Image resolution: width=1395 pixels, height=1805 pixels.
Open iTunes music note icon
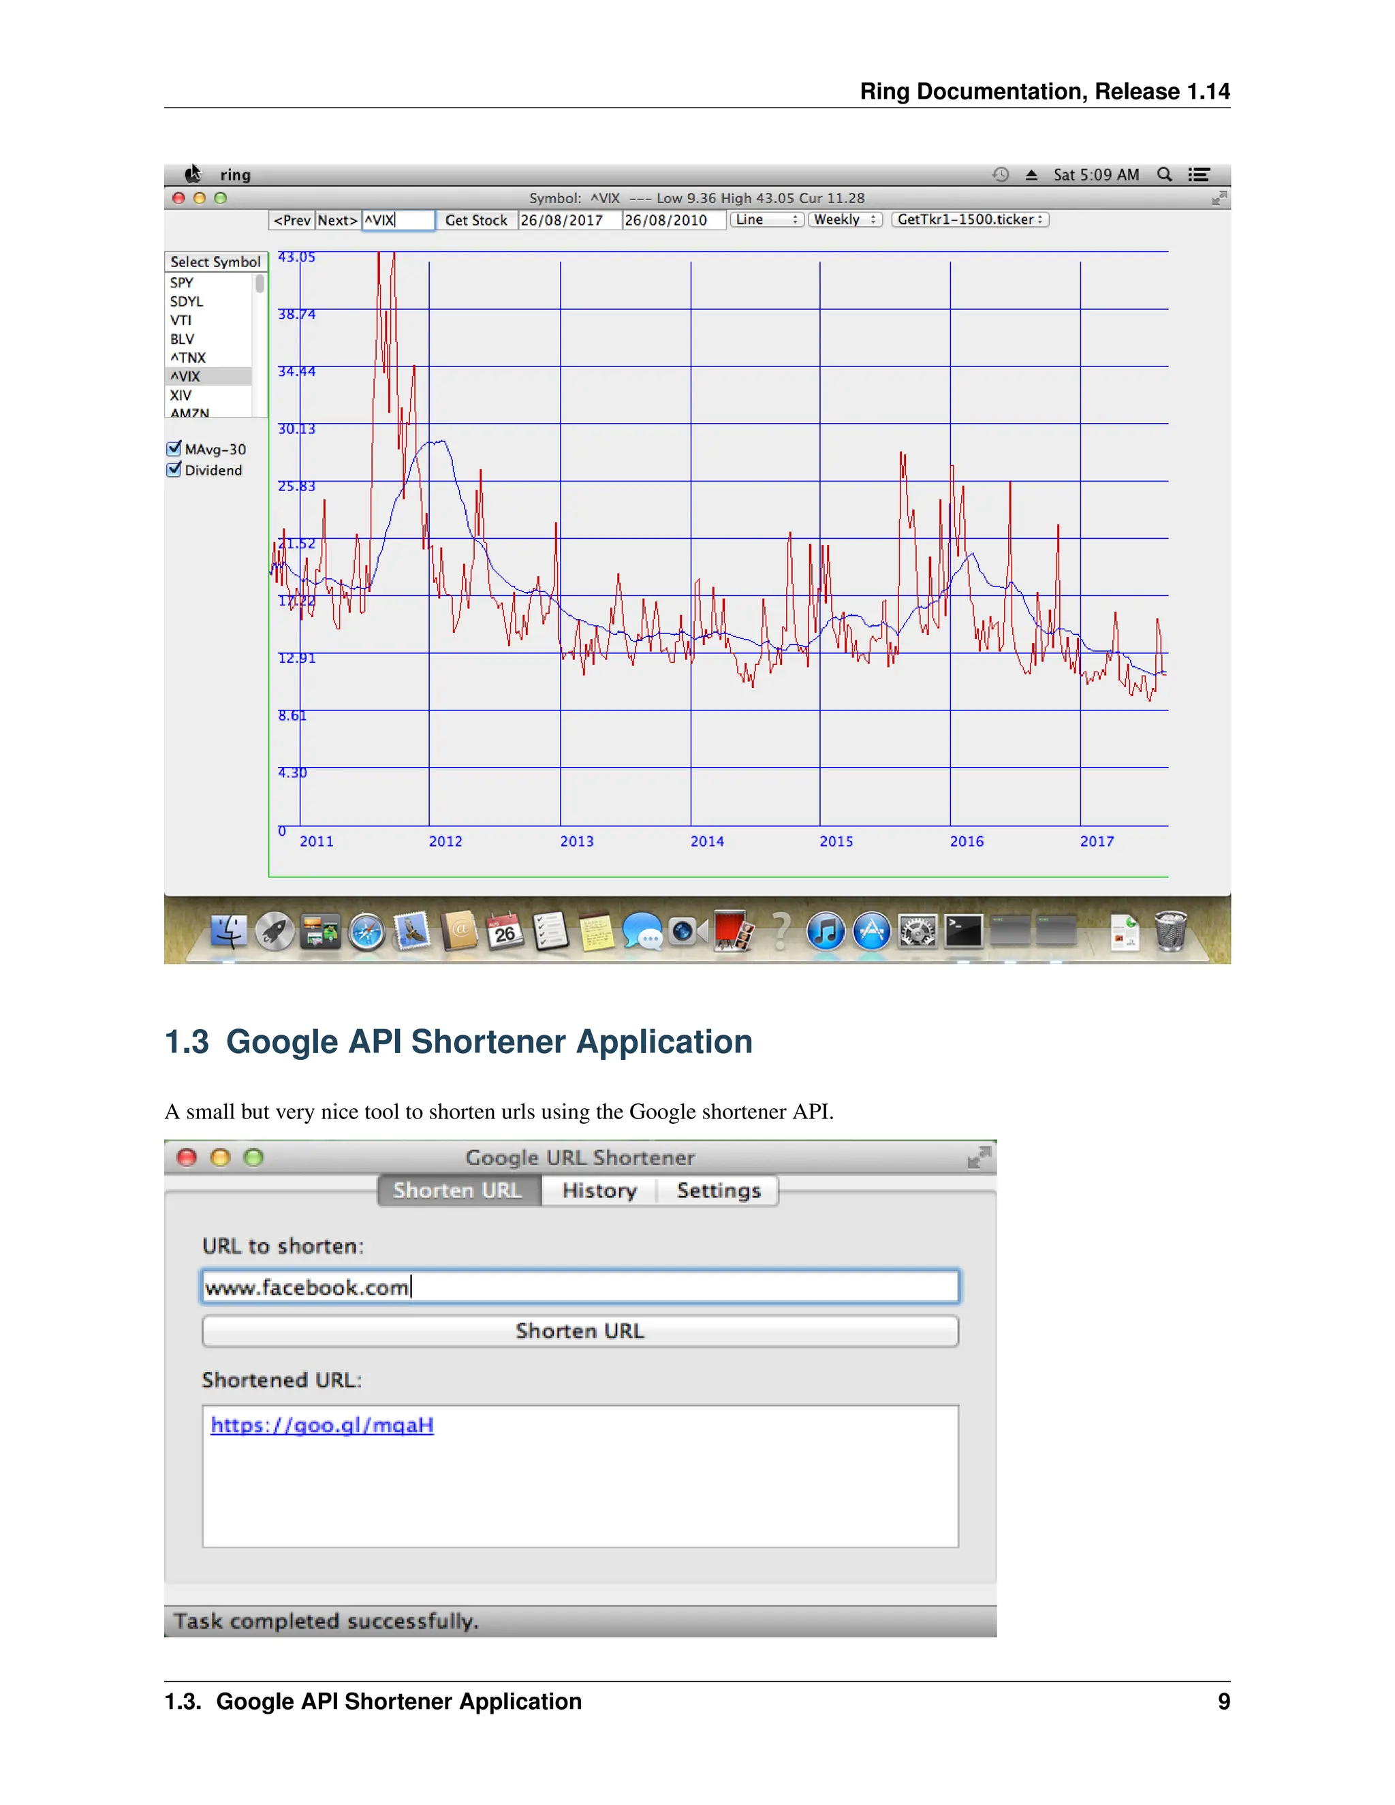[825, 931]
